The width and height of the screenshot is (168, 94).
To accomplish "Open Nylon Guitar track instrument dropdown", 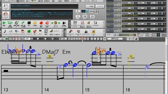I will pos(165,16).
